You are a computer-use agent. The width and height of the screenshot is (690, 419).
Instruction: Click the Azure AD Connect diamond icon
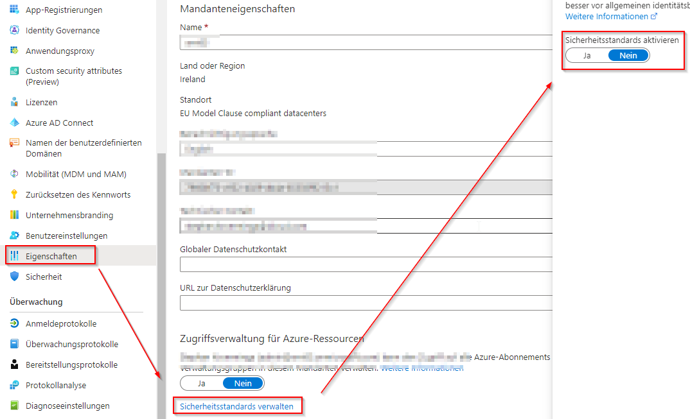[14, 123]
